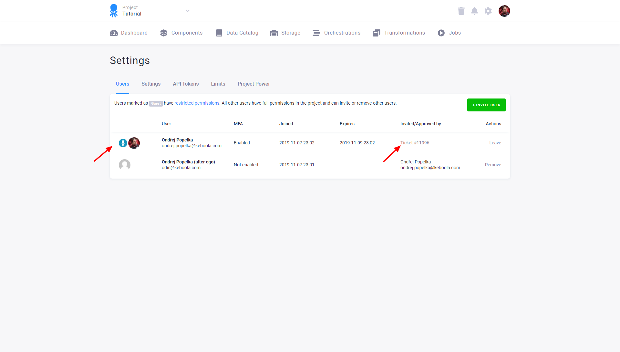Open the Ticket #11996 link

tap(415, 143)
